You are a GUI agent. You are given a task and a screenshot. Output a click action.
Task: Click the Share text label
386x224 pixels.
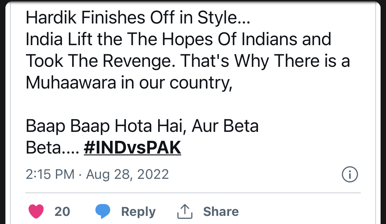(221, 212)
